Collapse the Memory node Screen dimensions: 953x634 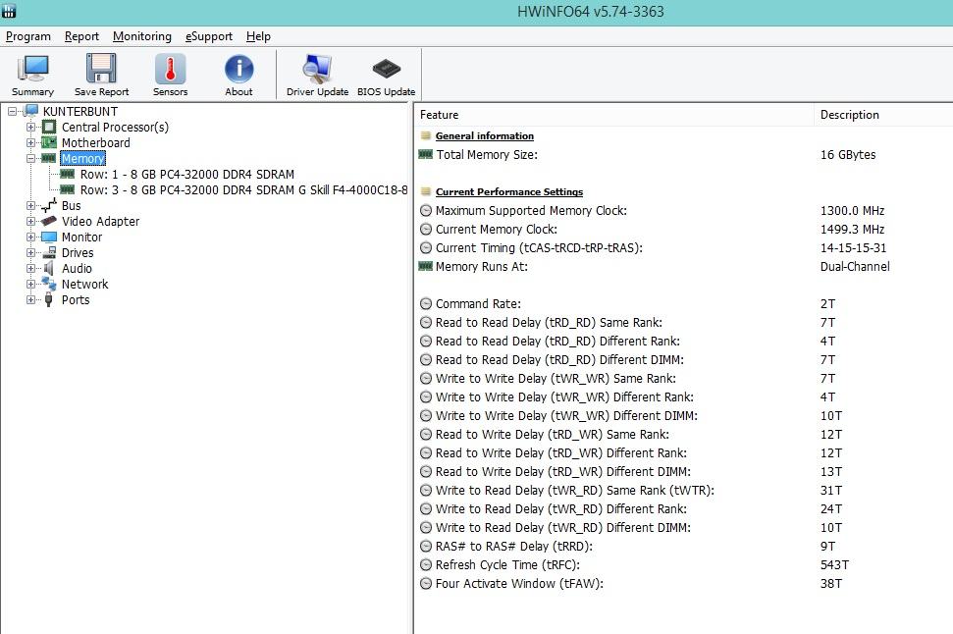31,159
